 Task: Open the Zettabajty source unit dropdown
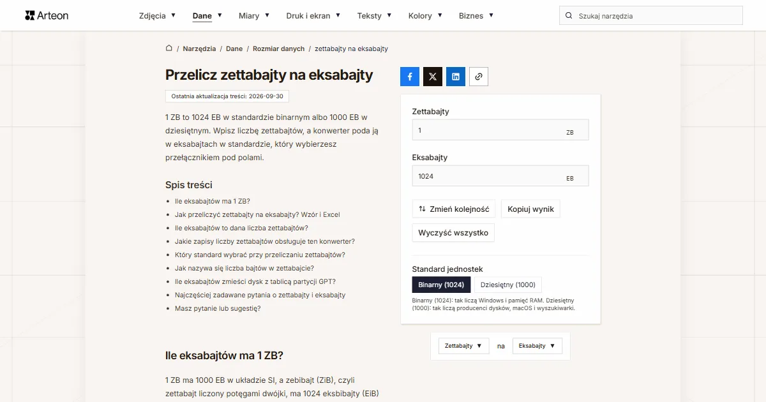click(463, 346)
